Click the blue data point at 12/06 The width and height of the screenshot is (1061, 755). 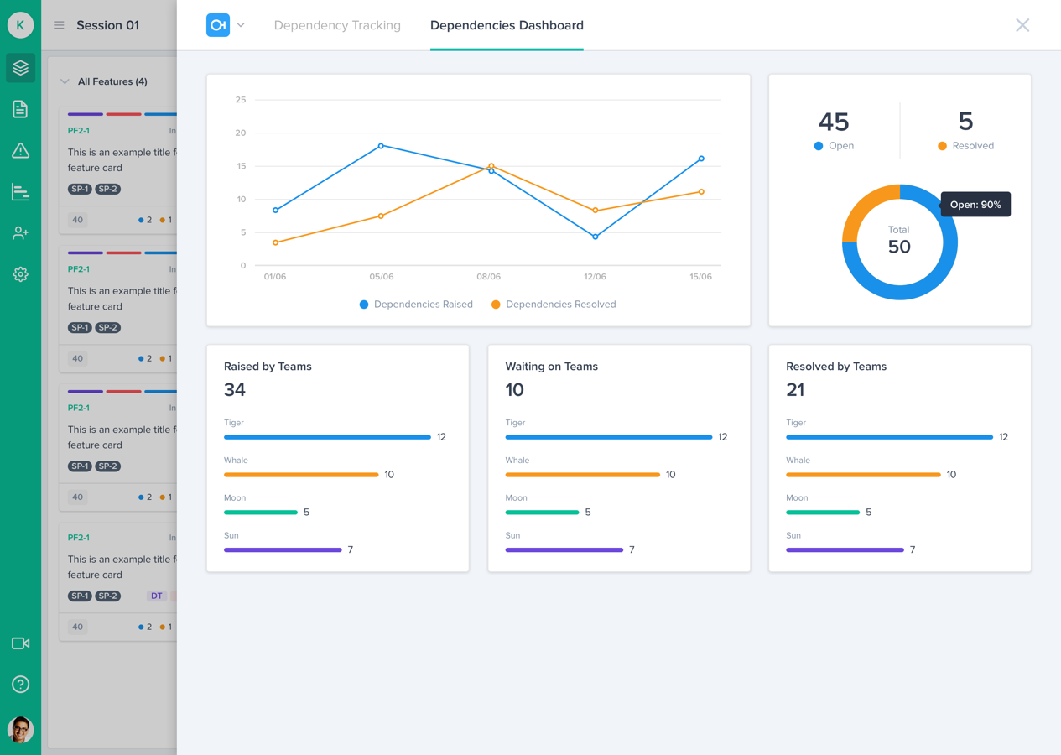[x=596, y=237]
